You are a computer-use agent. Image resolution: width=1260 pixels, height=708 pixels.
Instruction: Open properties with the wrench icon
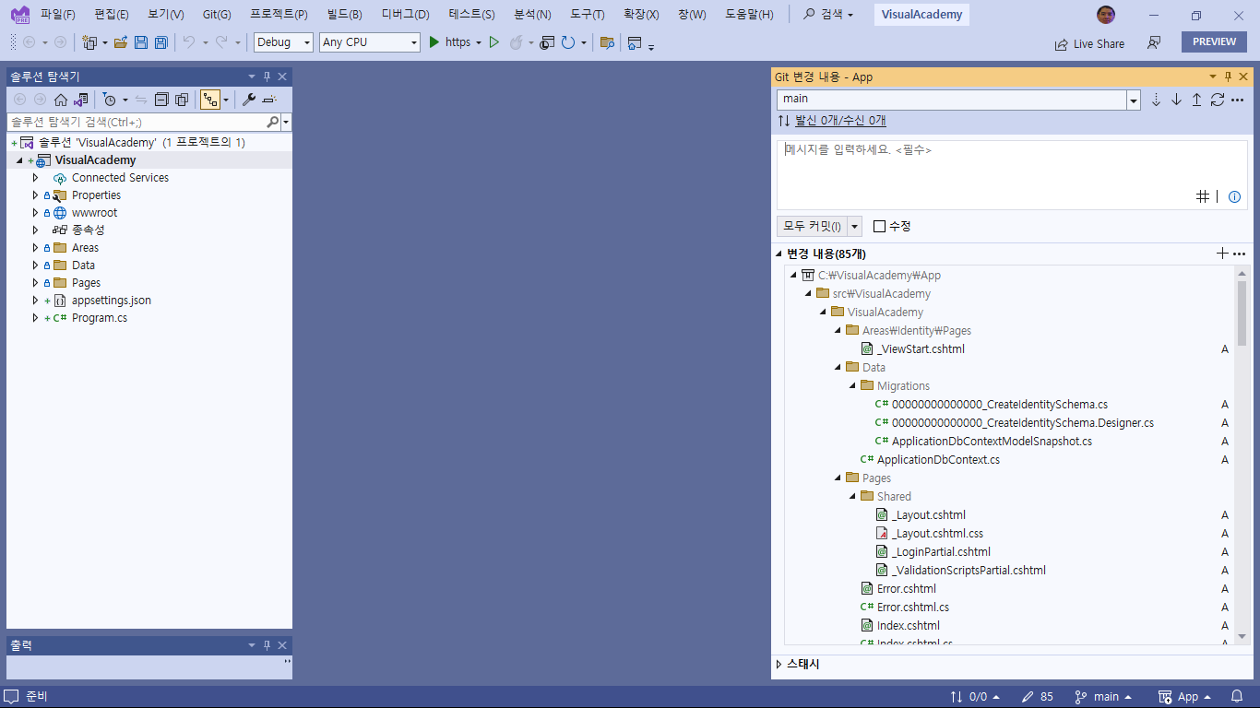(x=248, y=100)
